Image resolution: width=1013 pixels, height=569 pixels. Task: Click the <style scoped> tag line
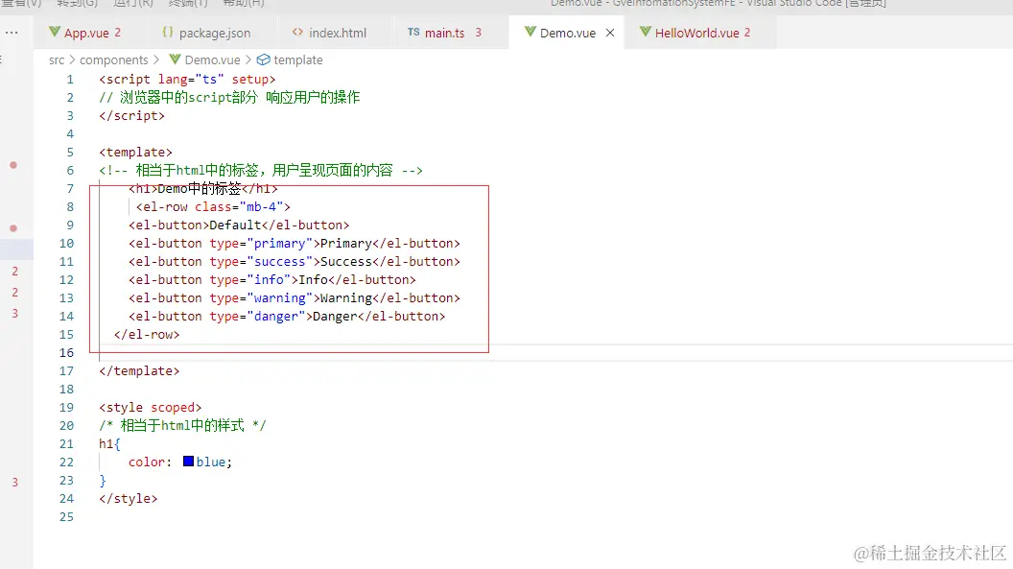pyautogui.click(x=151, y=408)
